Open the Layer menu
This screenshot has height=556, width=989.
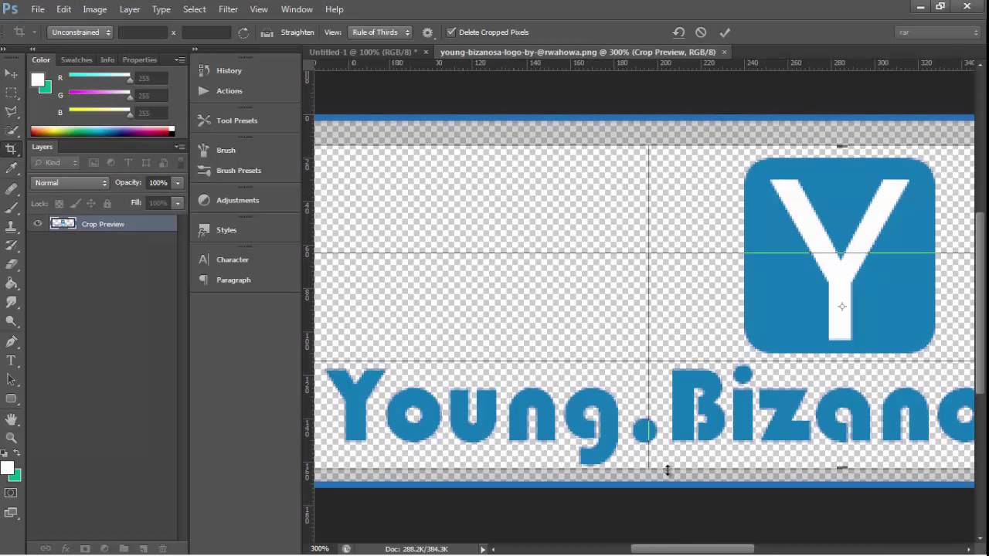pos(130,9)
